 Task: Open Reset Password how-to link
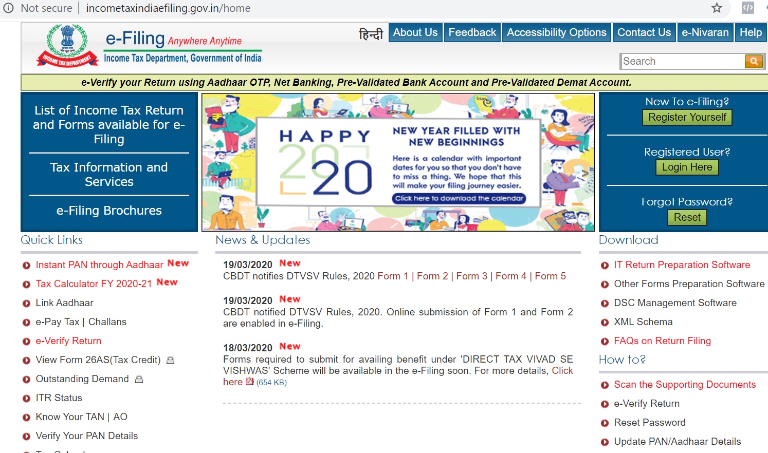tap(650, 422)
